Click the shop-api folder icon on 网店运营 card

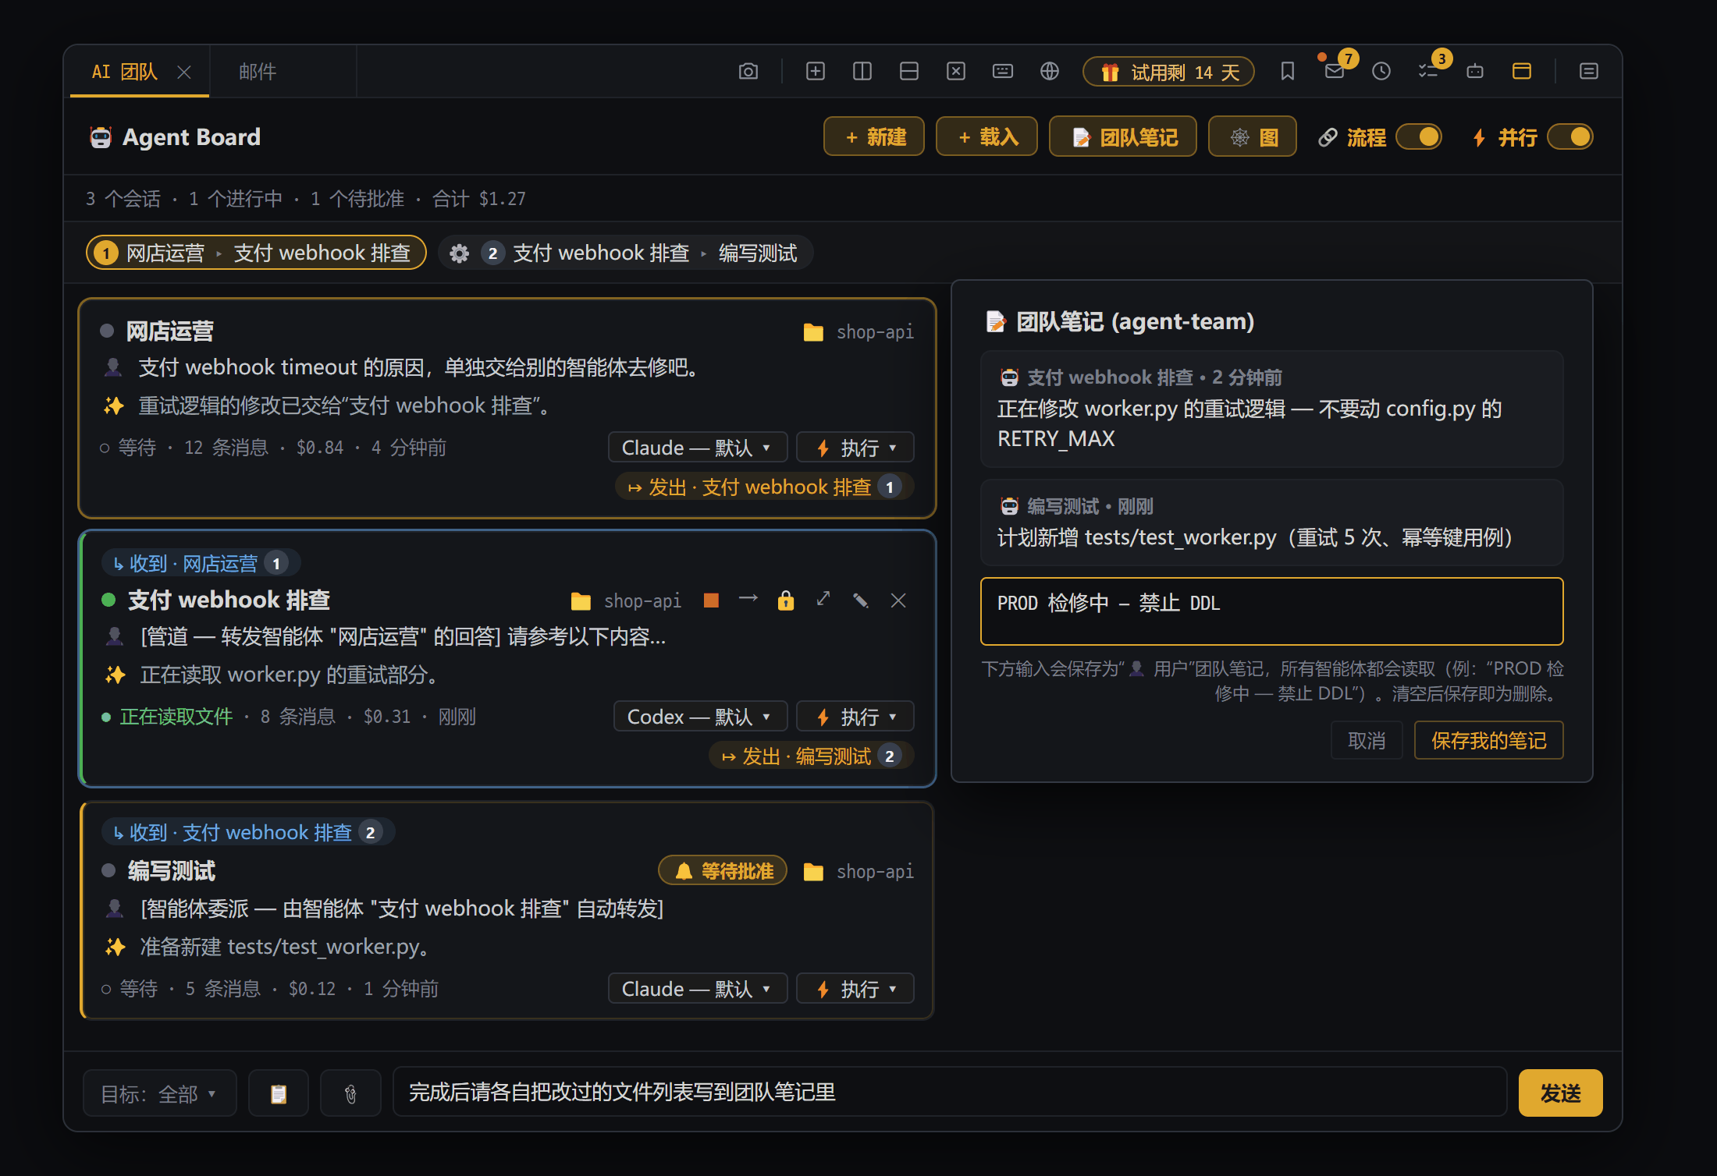[x=813, y=332]
